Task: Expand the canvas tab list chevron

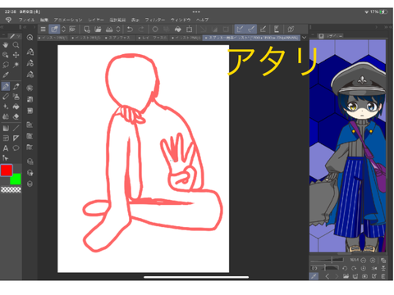Action: 305,38
